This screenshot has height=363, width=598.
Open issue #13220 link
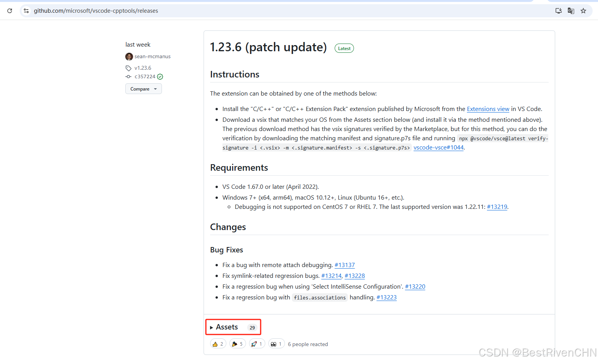(415, 287)
